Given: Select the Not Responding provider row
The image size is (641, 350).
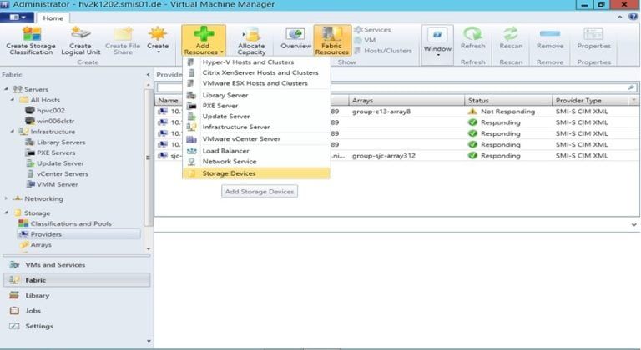Looking at the screenshot, I should pyautogui.click(x=396, y=112).
